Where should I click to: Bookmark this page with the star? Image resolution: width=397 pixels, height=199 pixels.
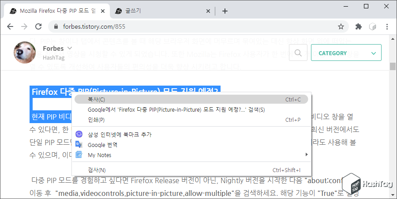(x=341, y=26)
